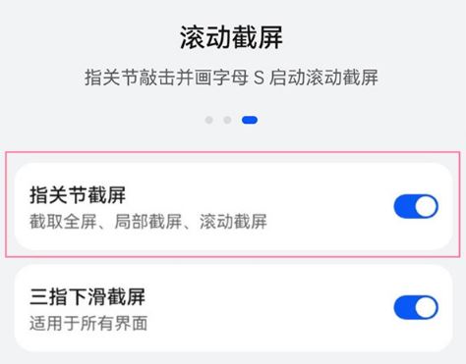Tap the second gray page indicator dot

click(227, 120)
